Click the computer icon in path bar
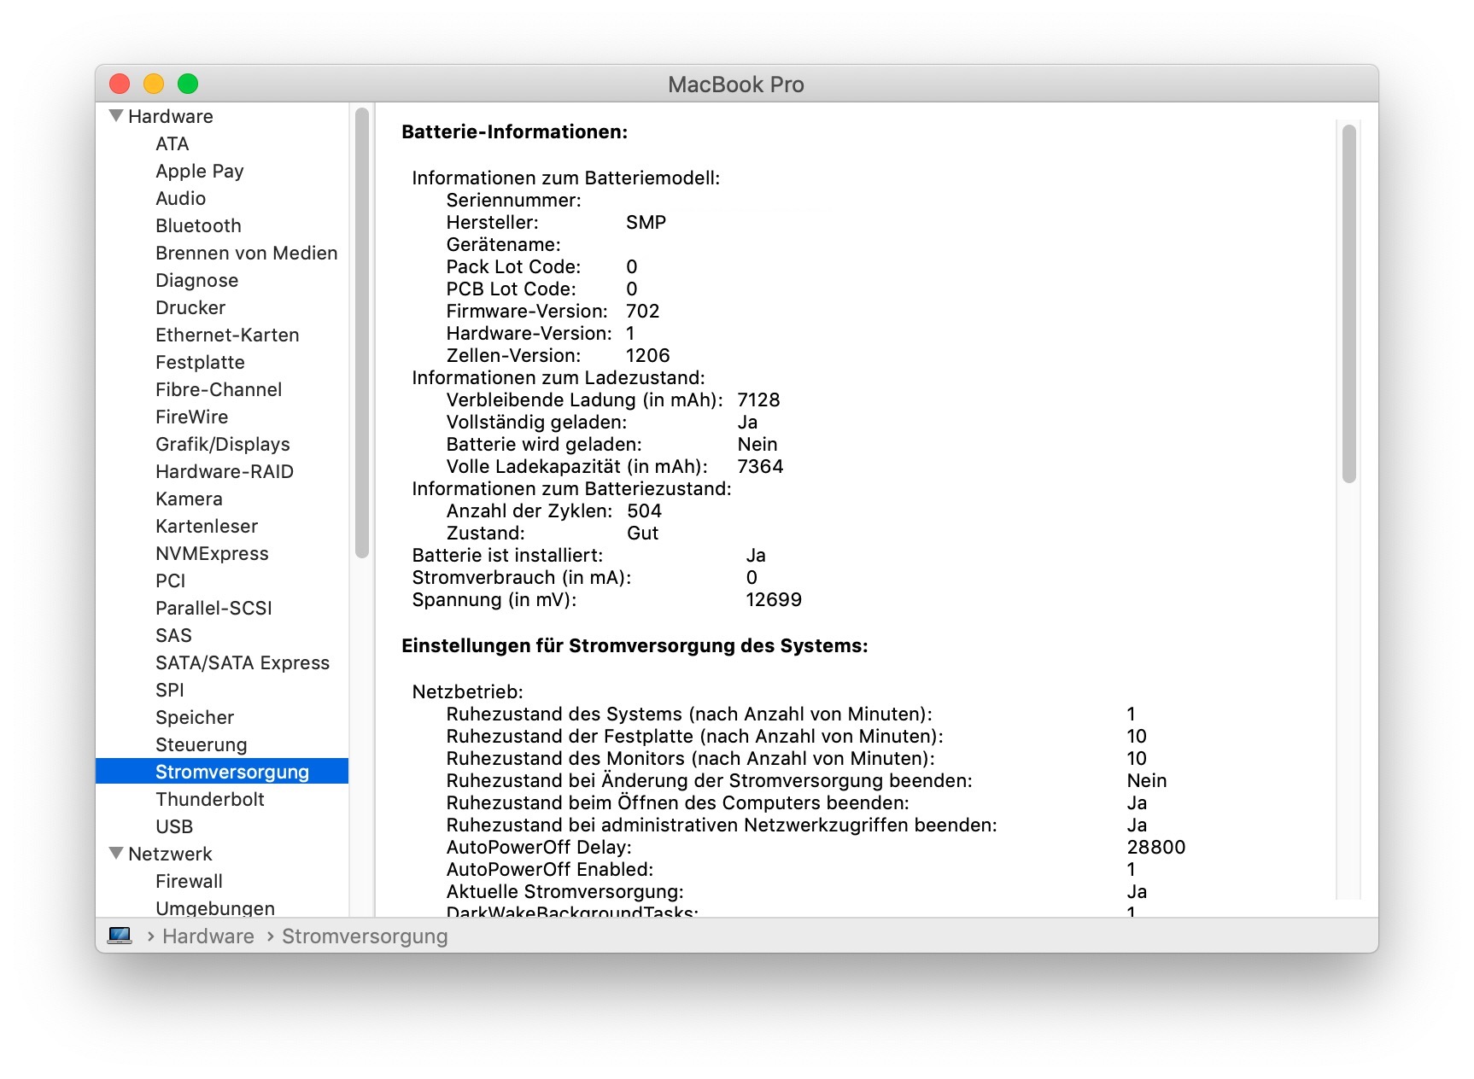 click(x=120, y=936)
